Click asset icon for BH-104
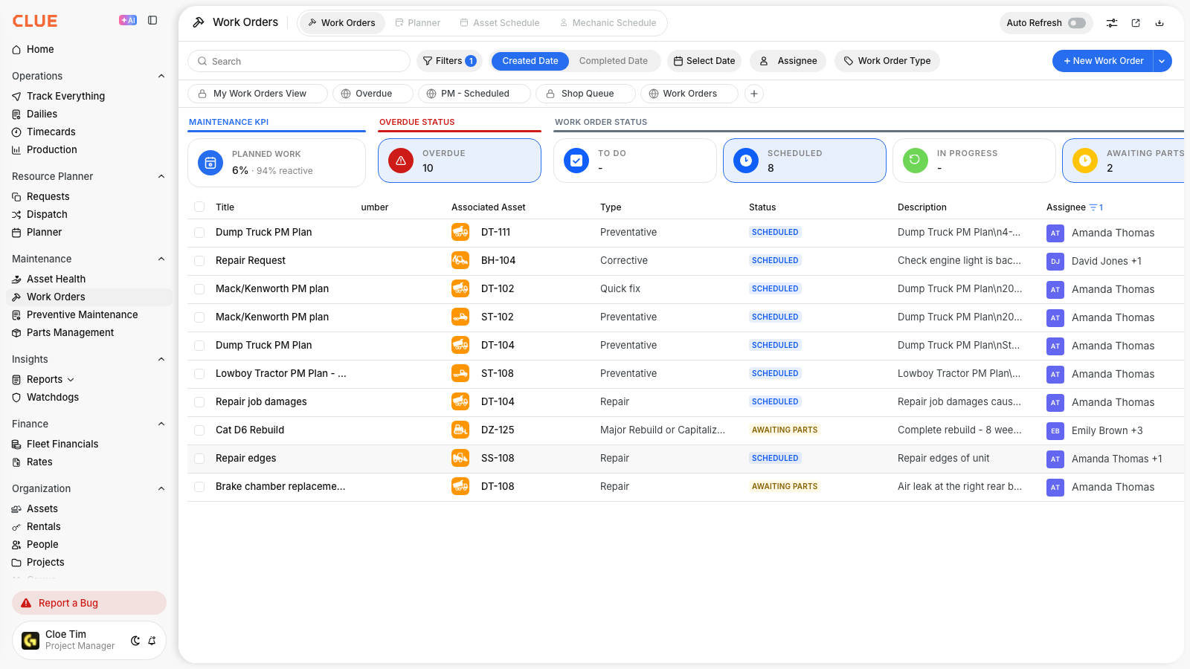This screenshot has width=1190, height=669. point(460,261)
